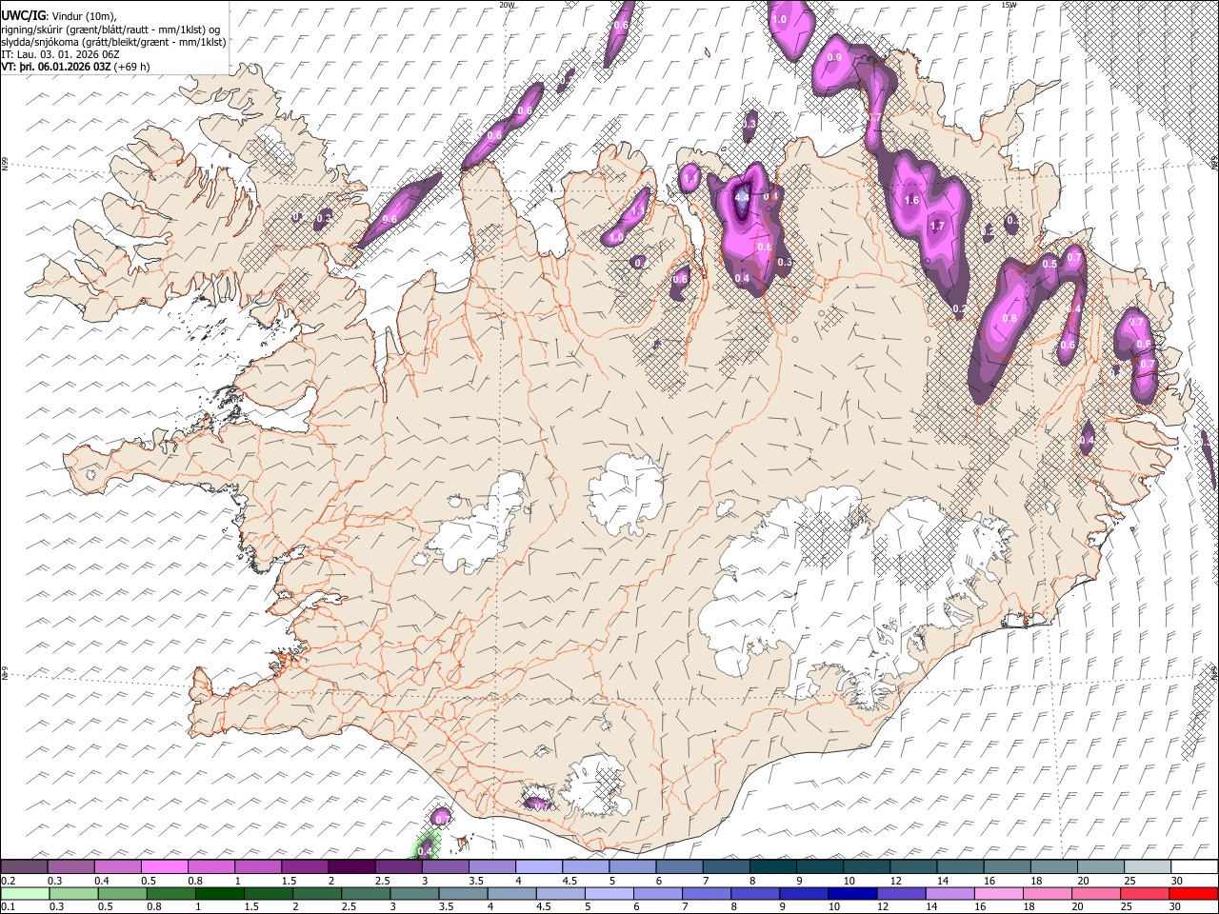This screenshot has width=1219, height=914.
Task: Click the '30' label at the top legend row's end
Action: (1177, 881)
